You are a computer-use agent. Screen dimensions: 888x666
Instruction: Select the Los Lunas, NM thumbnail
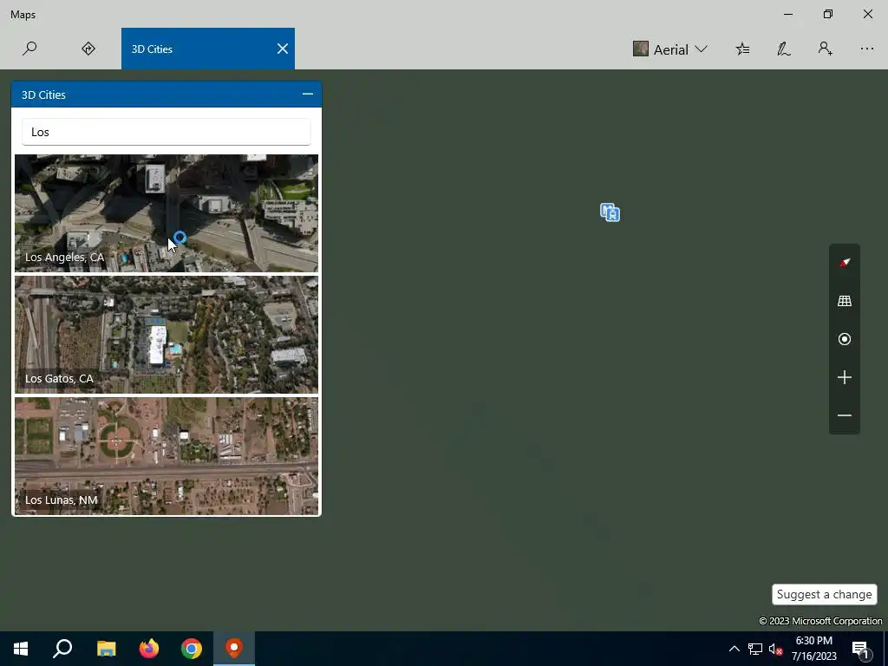[x=166, y=456]
